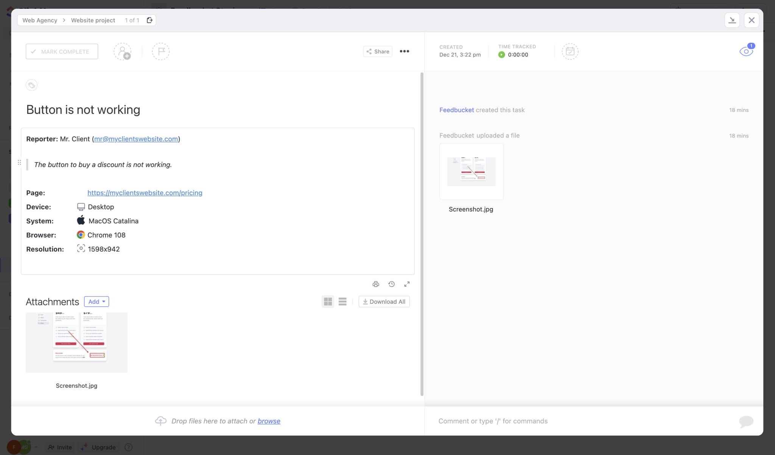The image size is (775, 455).
Task: Click the comment input field
Action: (530, 421)
